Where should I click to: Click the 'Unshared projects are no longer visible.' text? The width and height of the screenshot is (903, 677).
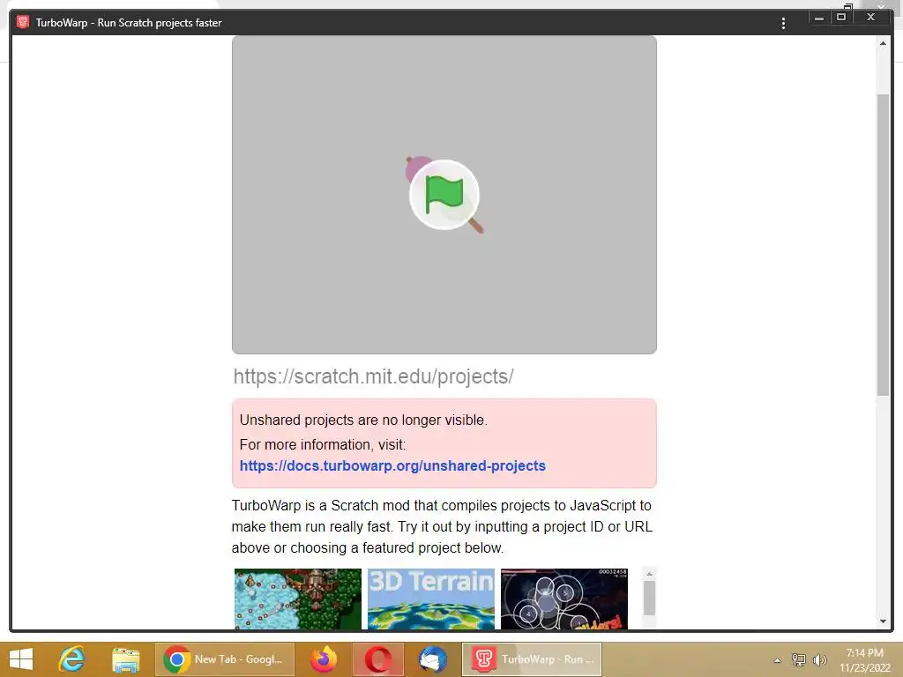(363, 420)
